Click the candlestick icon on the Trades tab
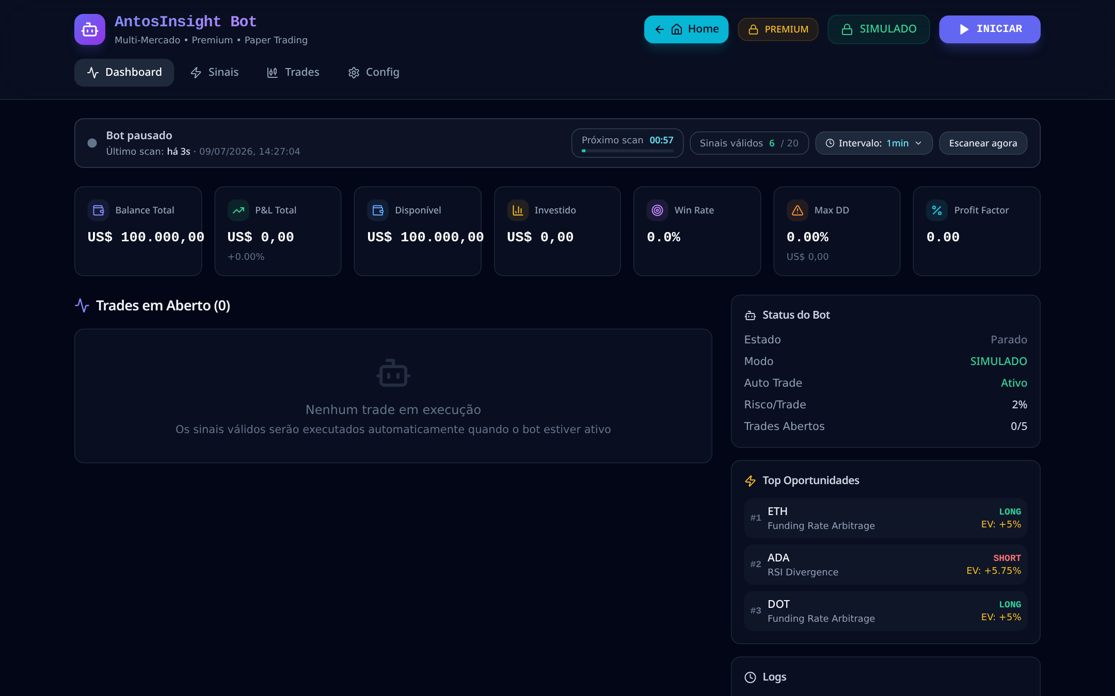Screen dimensions: 1115x696 pyautogui.click(x=272, y=73)
